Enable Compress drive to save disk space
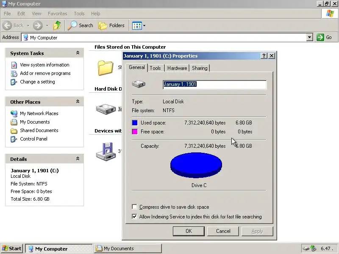339x254 pixels. (134, 207)
